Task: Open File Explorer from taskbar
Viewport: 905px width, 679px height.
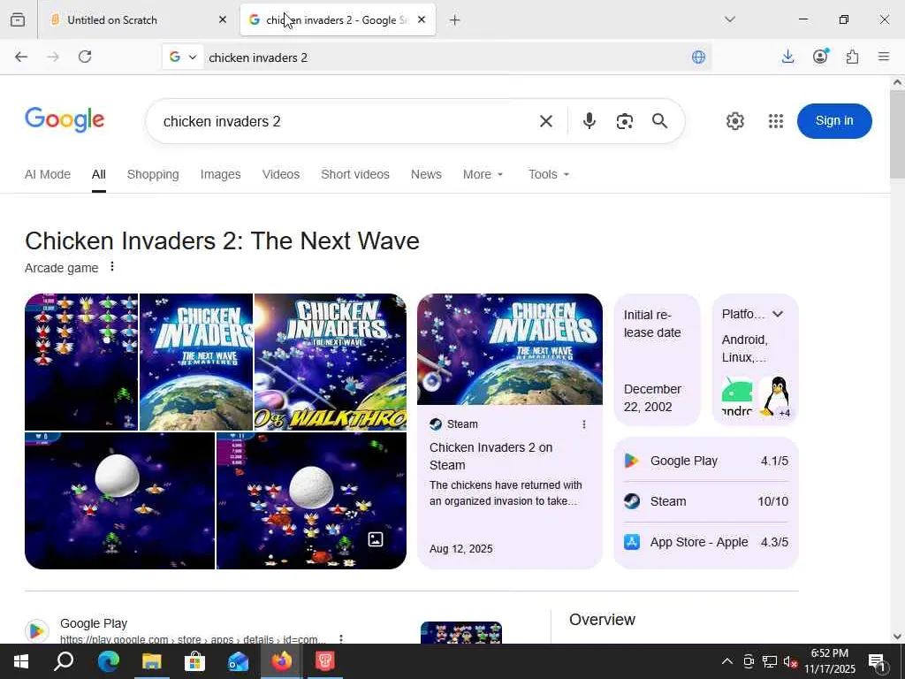Action: tap(152, 661)
